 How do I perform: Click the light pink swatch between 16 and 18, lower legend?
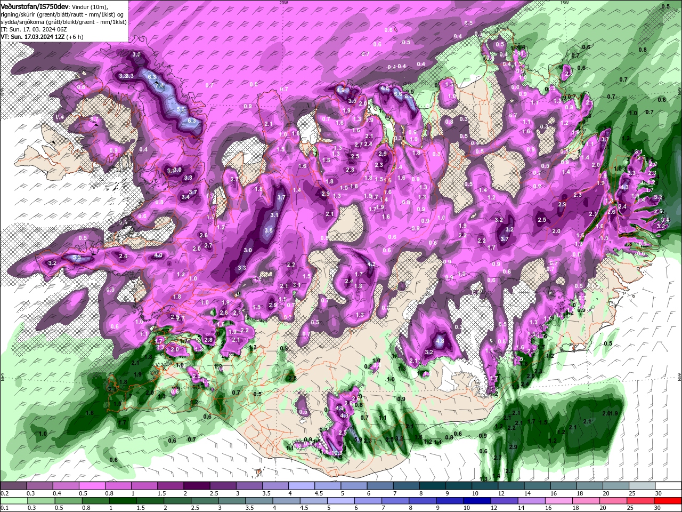coord(558,500)
